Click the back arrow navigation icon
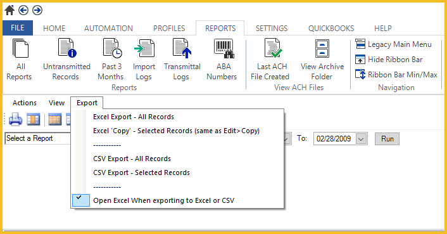 (23, 10)
